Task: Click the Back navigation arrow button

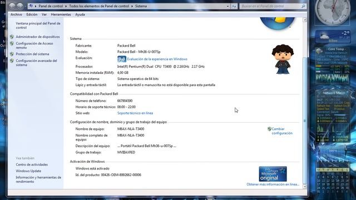Action: pos(12,6)
